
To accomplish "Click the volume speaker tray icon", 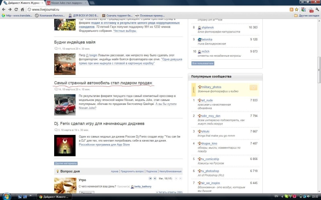I will click(x=308, y=196).
